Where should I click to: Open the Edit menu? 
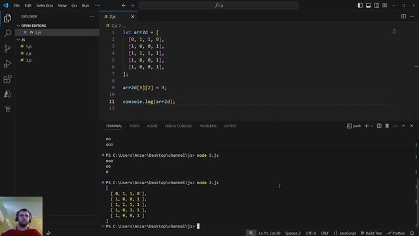coord(27,5)
